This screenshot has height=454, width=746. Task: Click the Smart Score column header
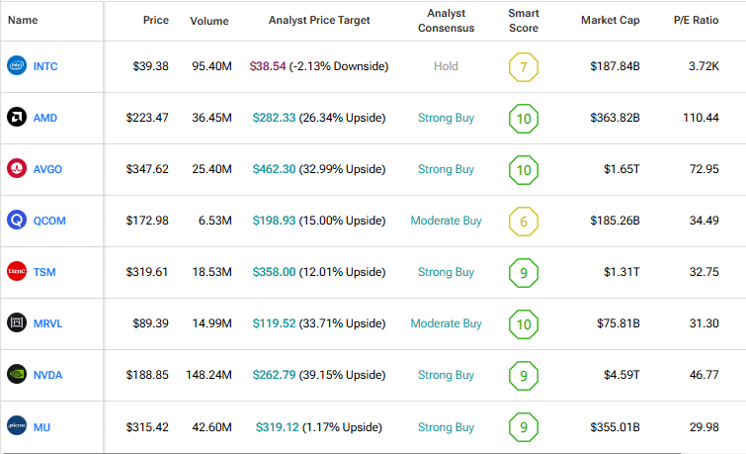[x=523, y=21]
